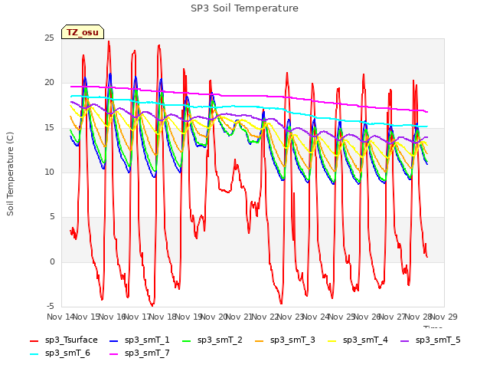The image size is (490, 368).
Task: Click the y-axis tick label 25
Action: (49, 38)
